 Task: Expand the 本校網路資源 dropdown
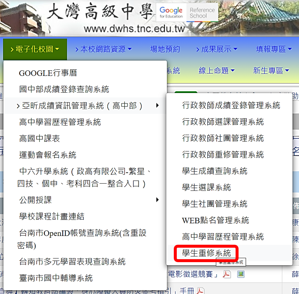coord(103,49)
